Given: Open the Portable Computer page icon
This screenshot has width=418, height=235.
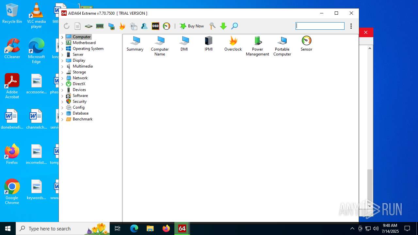Looking at the screenshot, I should pyautogui.click(x=282, y=46).
